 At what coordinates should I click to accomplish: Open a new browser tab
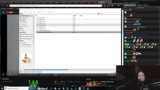pos(106,3)
